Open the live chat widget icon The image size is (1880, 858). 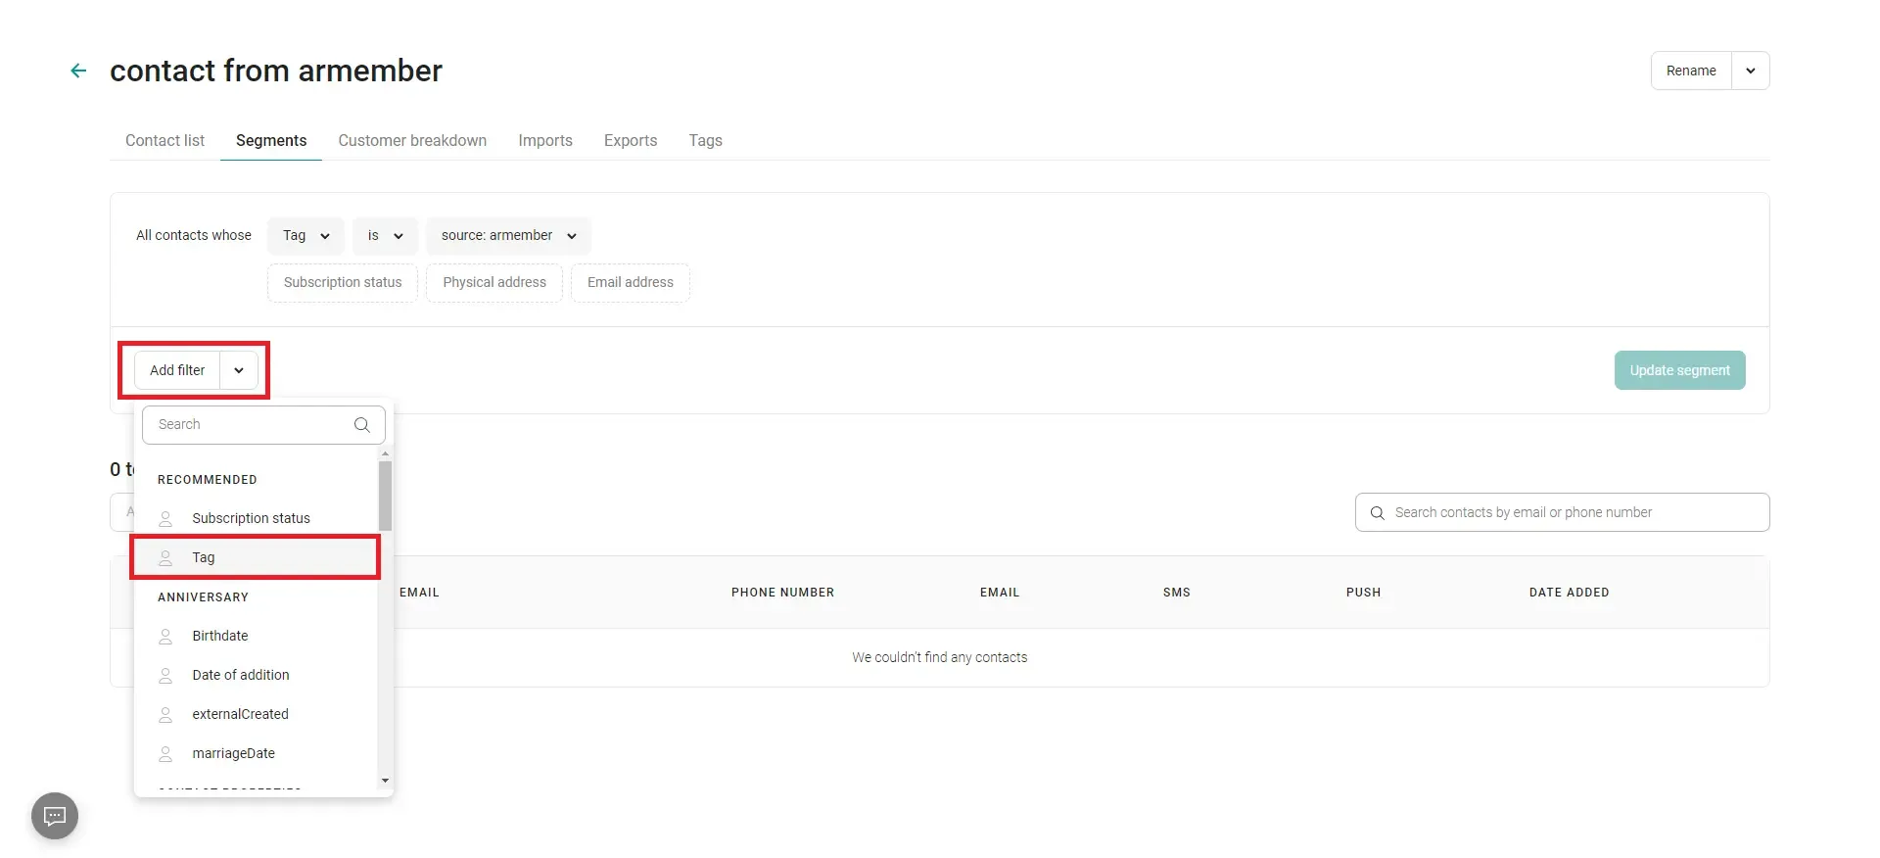(x=55, y=816)
